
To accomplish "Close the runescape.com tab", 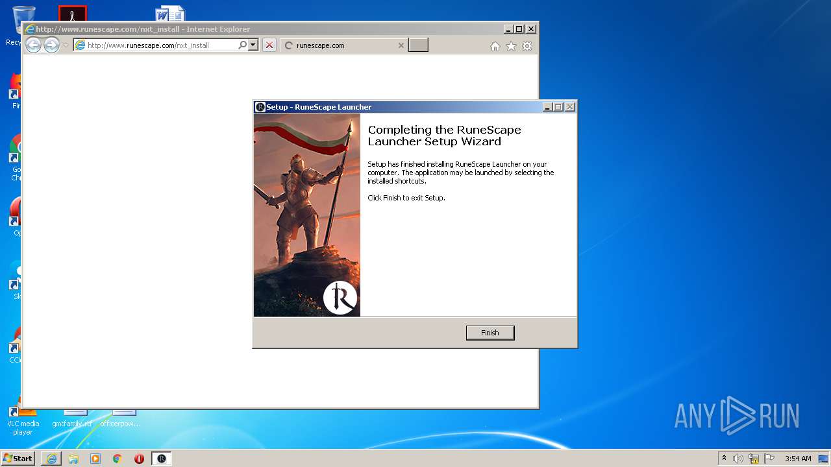I will click(x=401, y=45).
